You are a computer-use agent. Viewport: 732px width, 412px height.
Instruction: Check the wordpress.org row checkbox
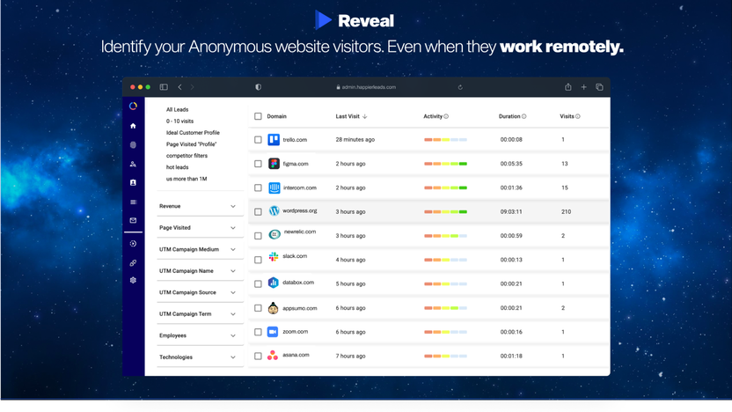click(258, 212)
